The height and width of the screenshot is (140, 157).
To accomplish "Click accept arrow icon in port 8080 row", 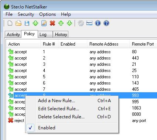I will tap(11, 114).
